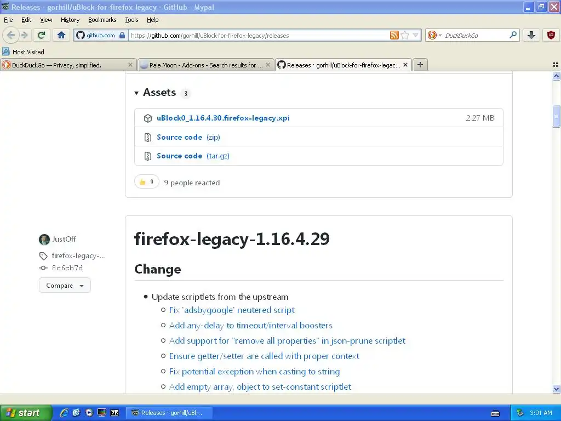Open Ensure getter/setter proper context link
Viewport: 561px width, 421px height.
tap(264, 356)
